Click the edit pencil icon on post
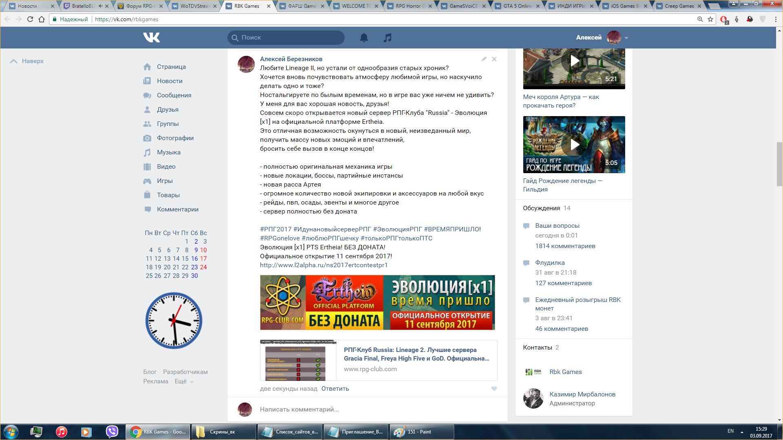Viewport: 783px width, 440px height. (484, 59)
